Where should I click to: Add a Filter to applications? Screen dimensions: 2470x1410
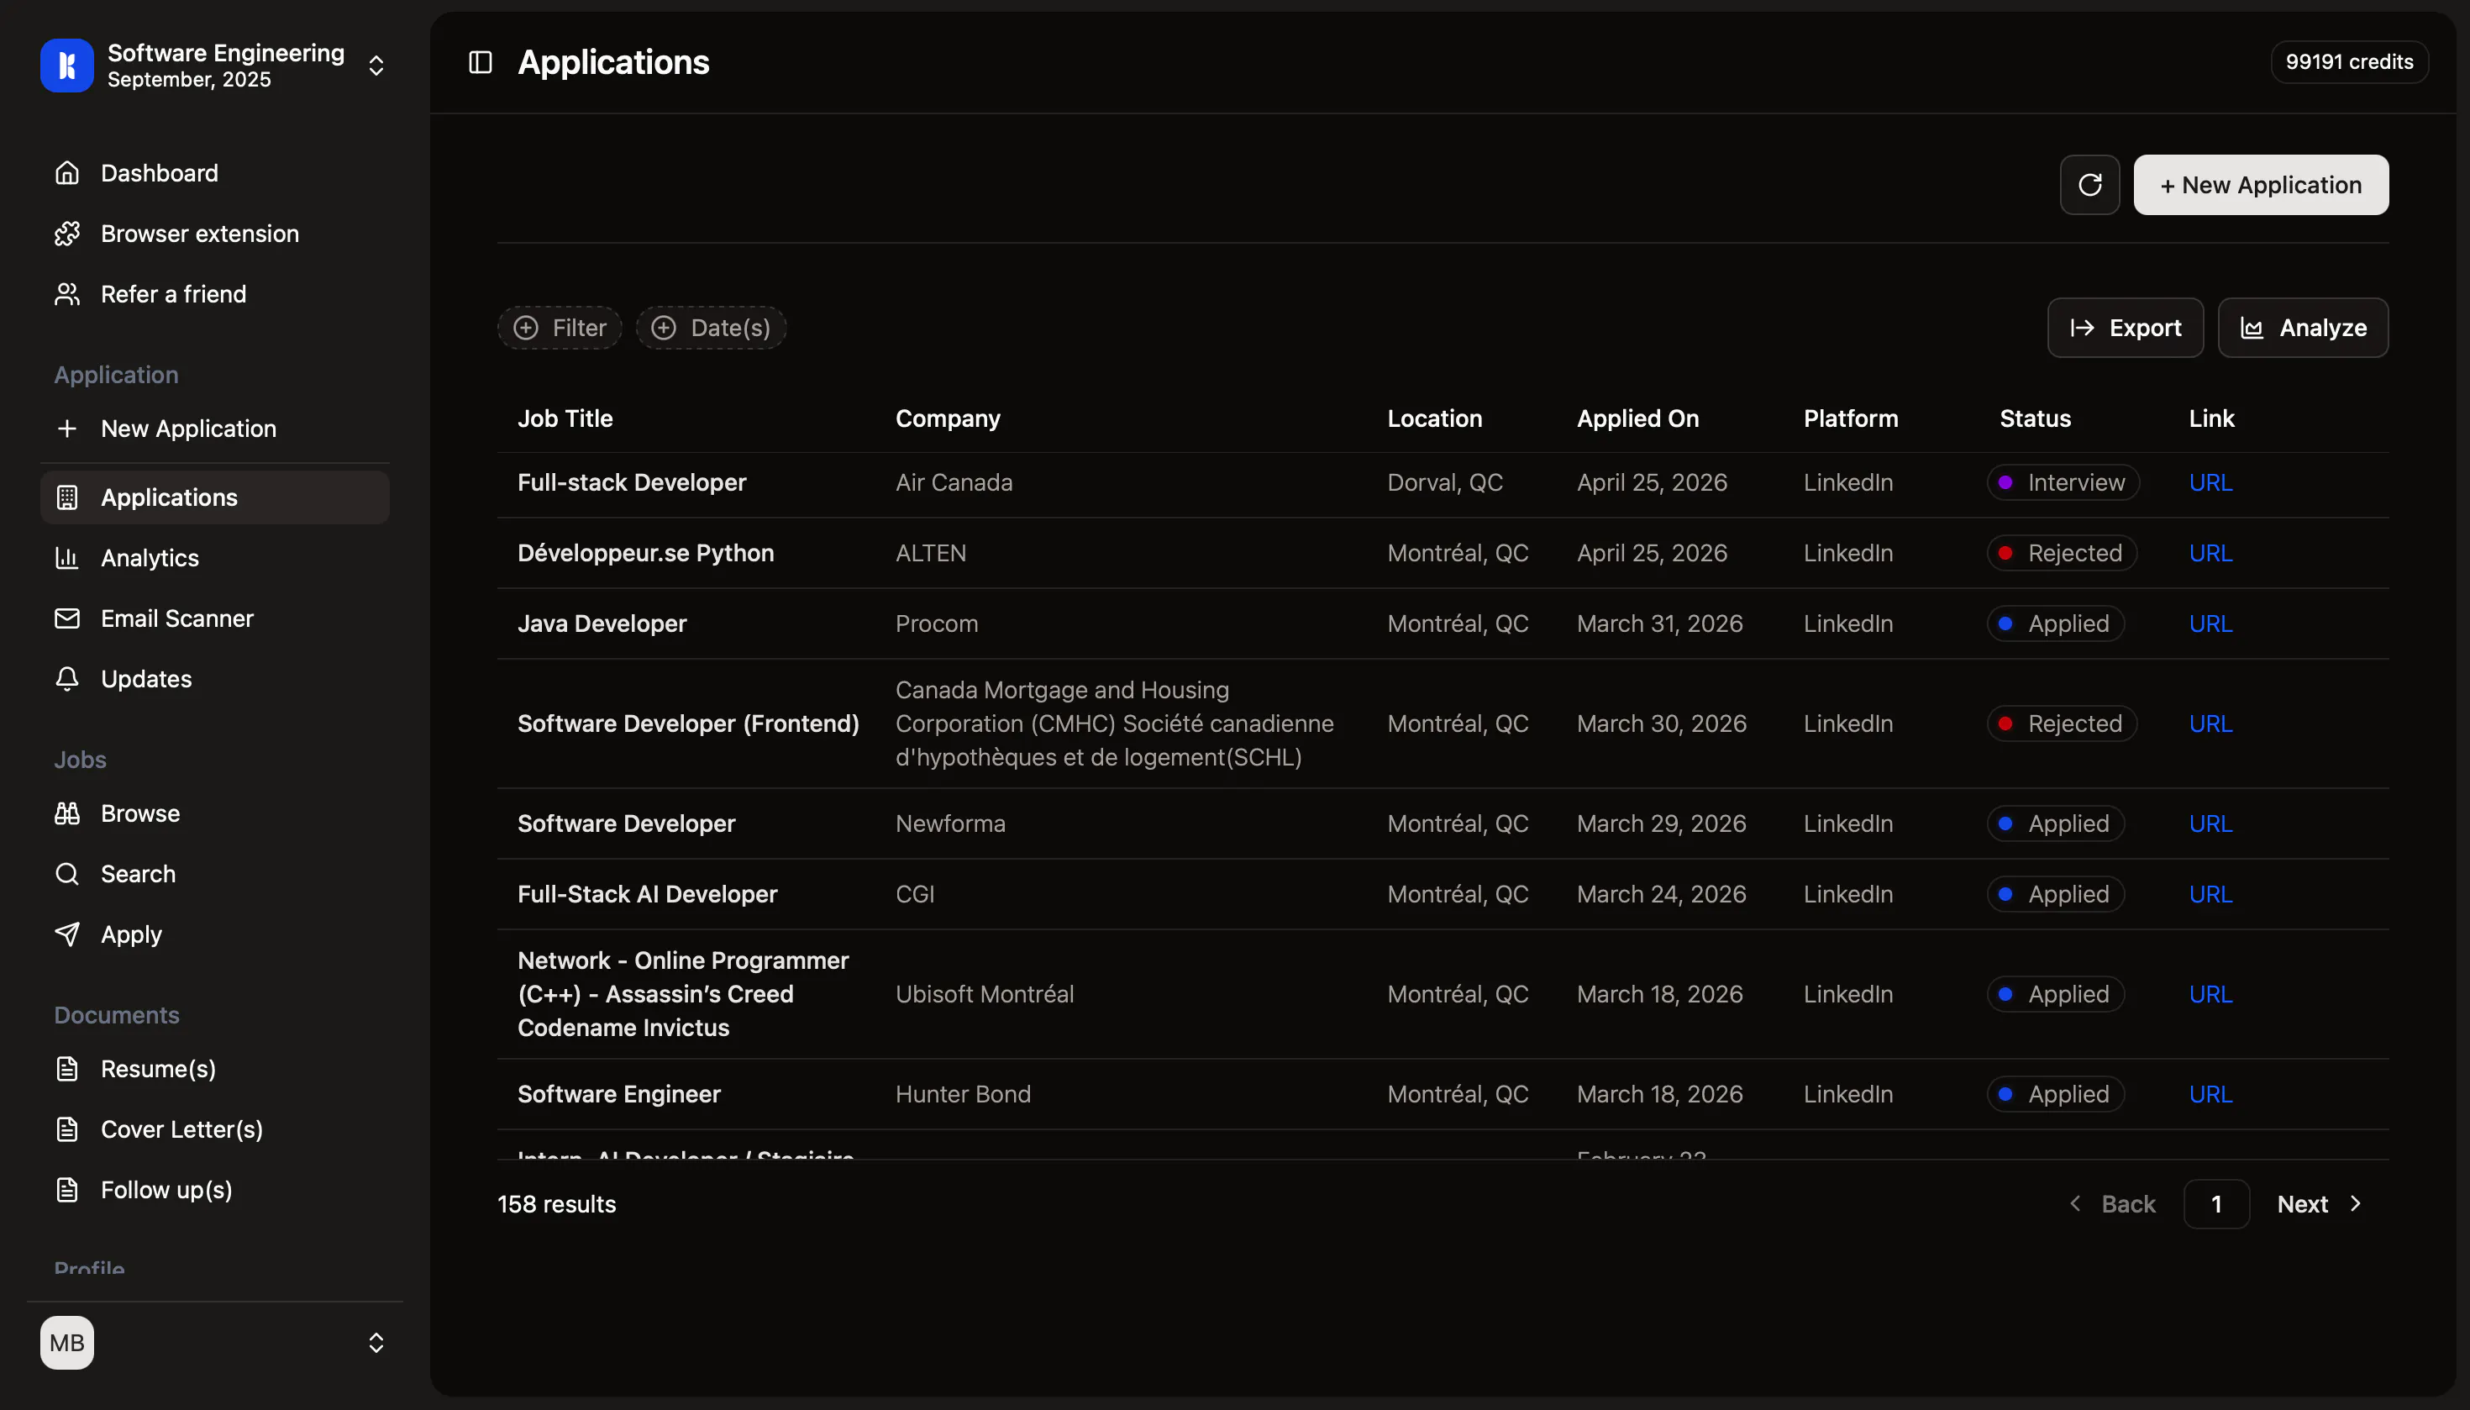coord(560,328)
